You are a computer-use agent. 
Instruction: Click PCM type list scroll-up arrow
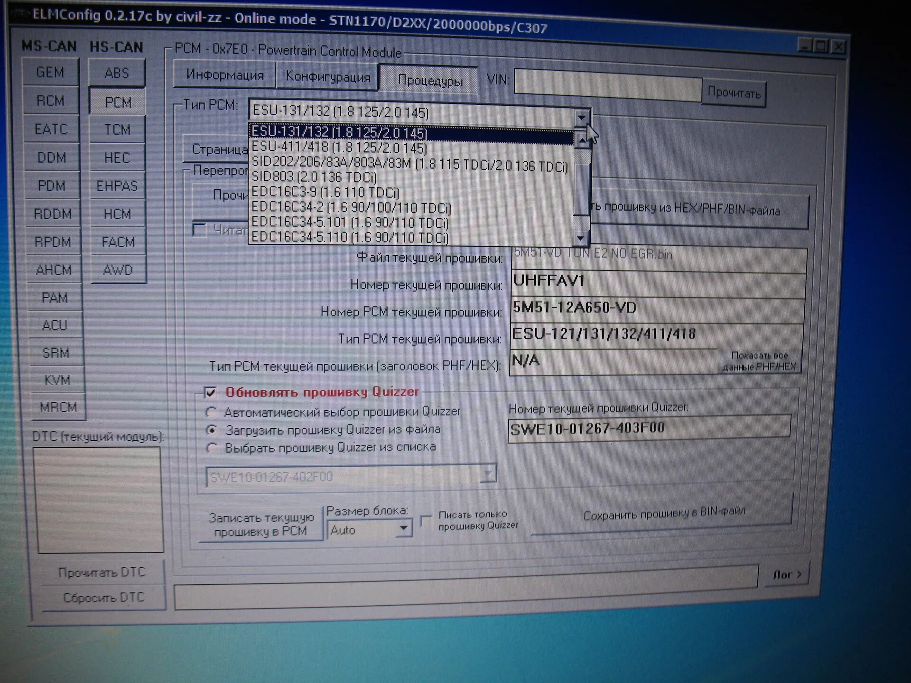coord(582,140)
